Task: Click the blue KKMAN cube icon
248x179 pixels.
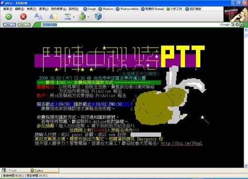Action: click(98, 16)
